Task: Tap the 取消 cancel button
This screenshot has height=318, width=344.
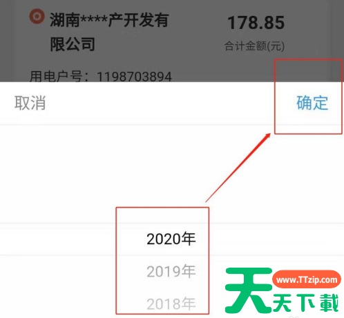Action: coord(30,103)
